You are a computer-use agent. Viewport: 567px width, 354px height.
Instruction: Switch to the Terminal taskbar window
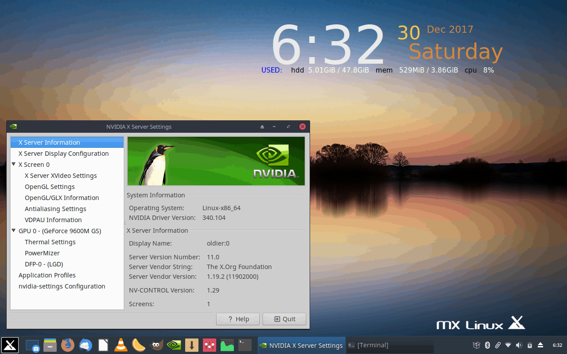pyautogui.click(x=390, y=345)
